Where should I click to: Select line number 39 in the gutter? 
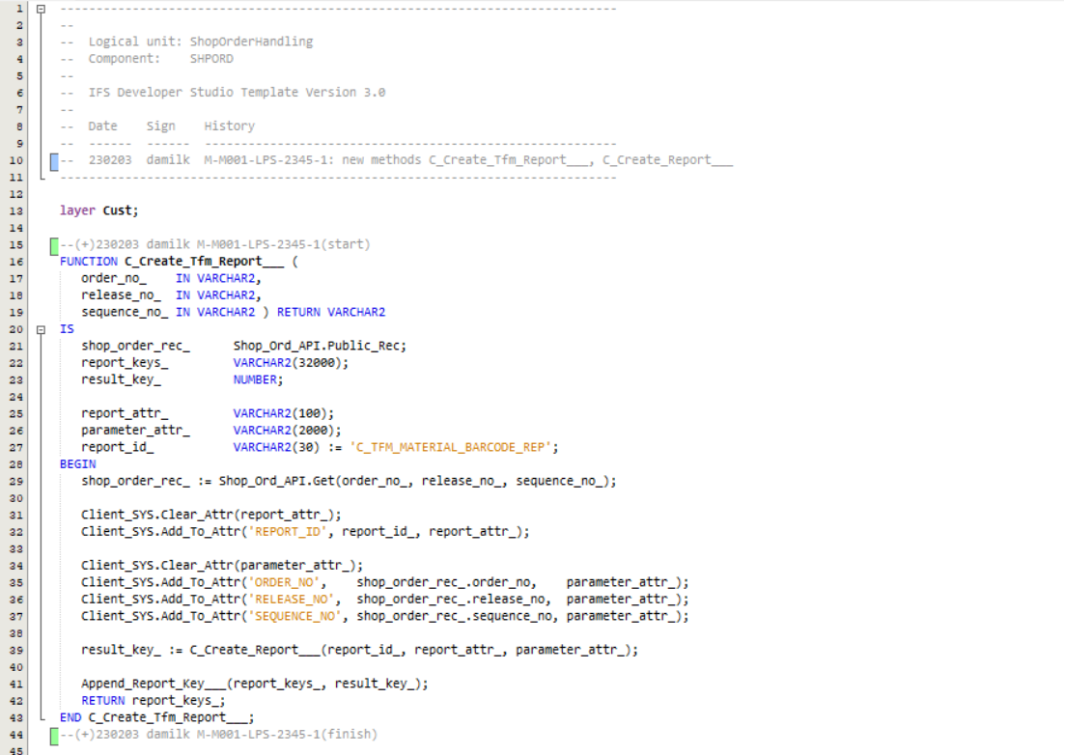(x=19, y=650)
